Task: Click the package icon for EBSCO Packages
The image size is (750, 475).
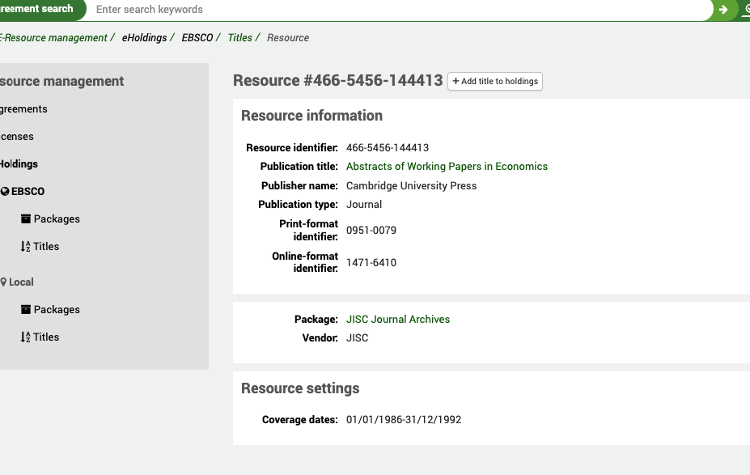Action: coord(27,218)
